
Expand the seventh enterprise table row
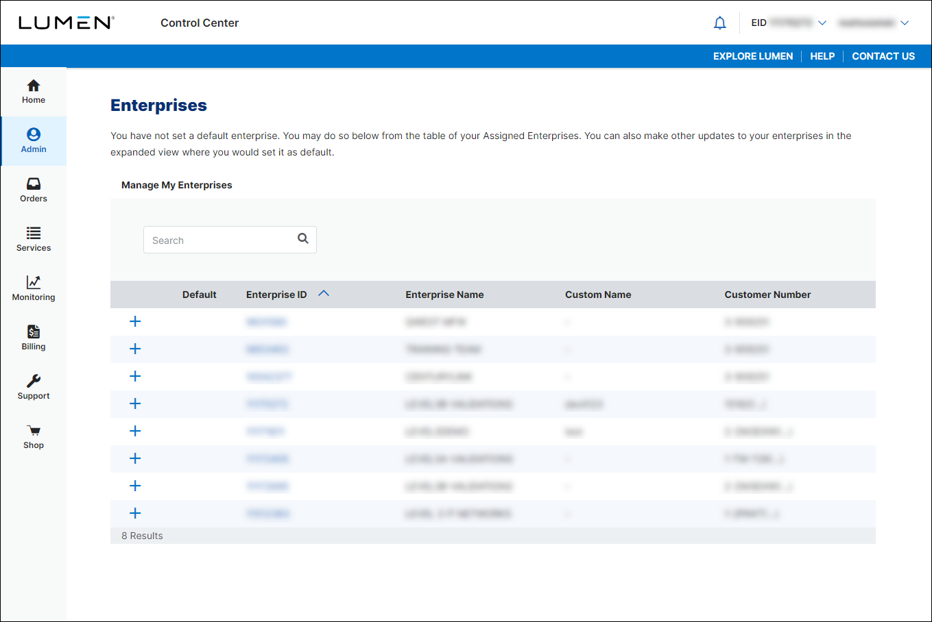tap(135, 486)
